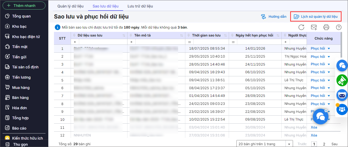This screenshot has height=147, width=348.
Task: Select the Sao lưu dữ liệu tab
Action: [x=106, y=6]
